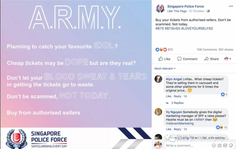
Task: Like Vy Nguyen's comment
Action: 168,129
